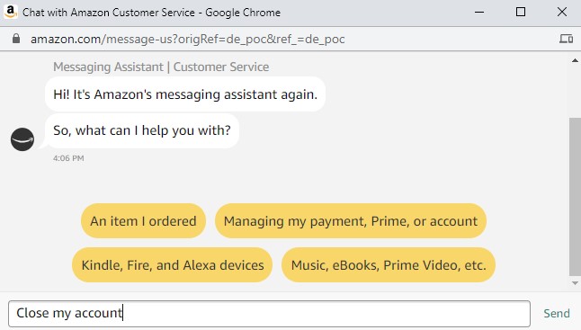Image resolution: width=581 pixels, height=330 pixels.
Task: Select "Music, eBooks, Prime Video, etc." option
Action: (389, 265)
